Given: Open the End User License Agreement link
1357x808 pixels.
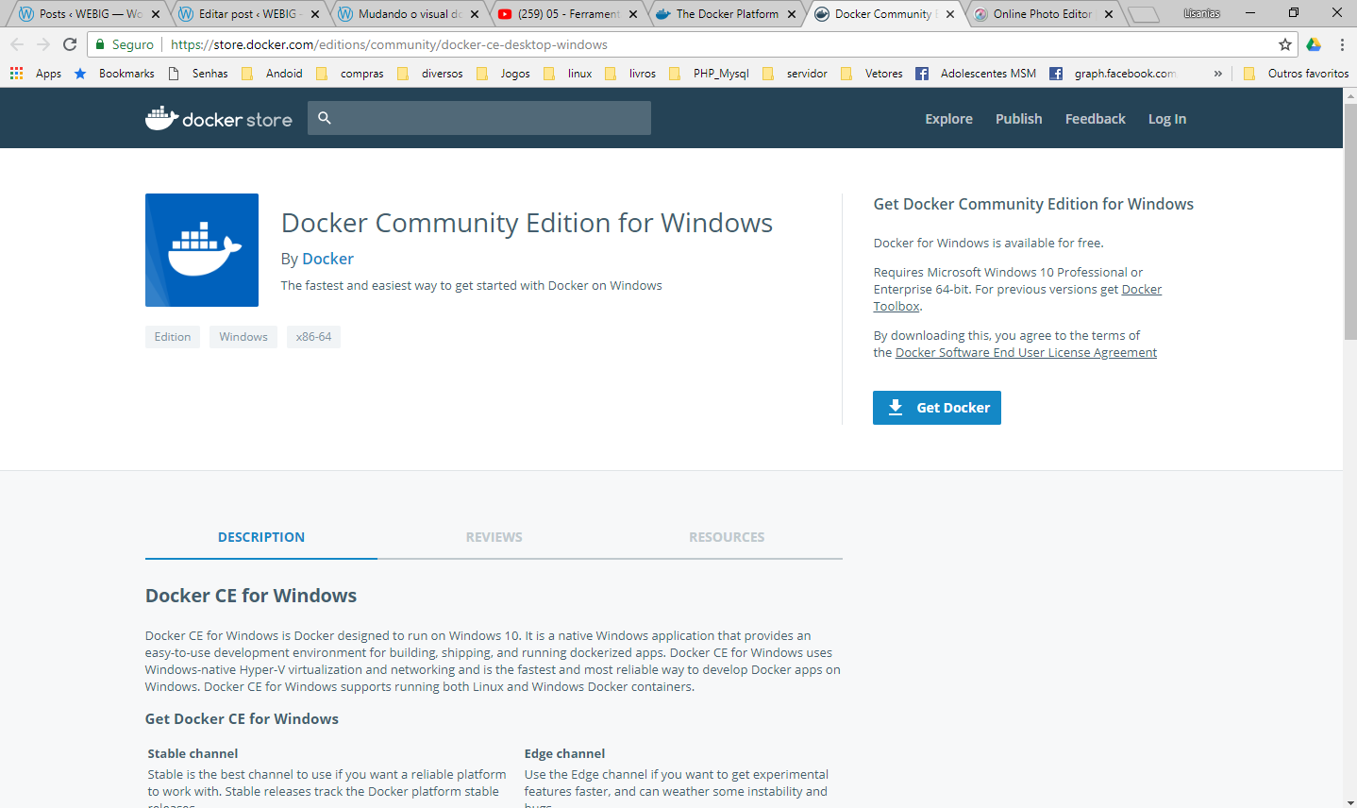Looking at the screenshot, I should [1026, 353].
